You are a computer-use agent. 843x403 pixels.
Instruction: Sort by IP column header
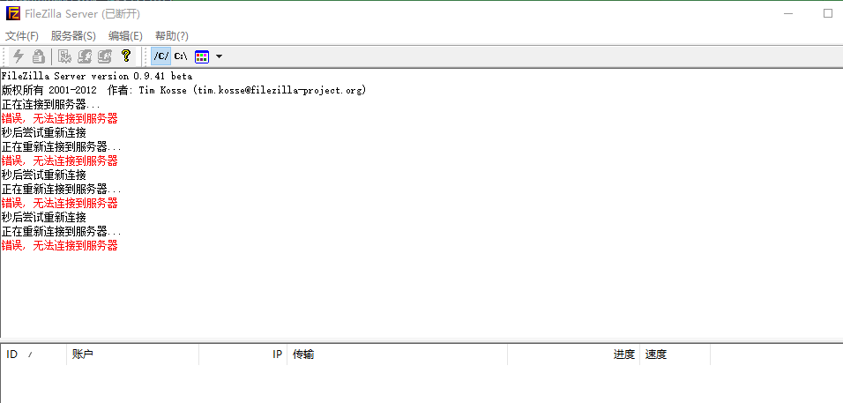[x=243, y=354]
